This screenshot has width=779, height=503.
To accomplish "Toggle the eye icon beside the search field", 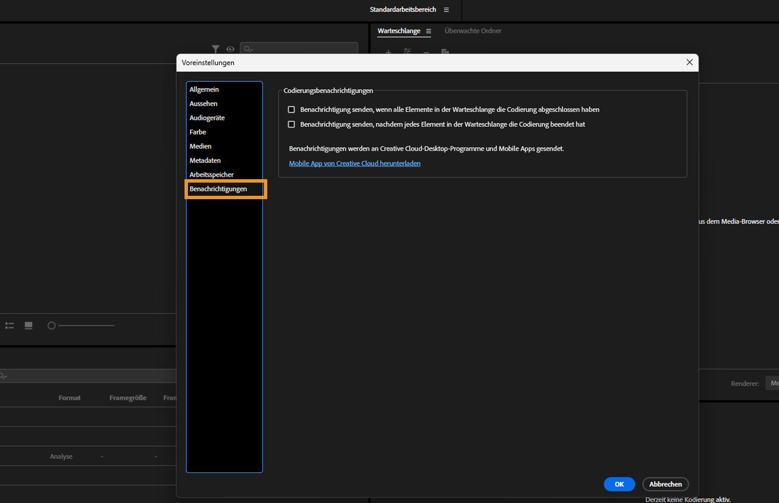I will [x=230, y=49].
